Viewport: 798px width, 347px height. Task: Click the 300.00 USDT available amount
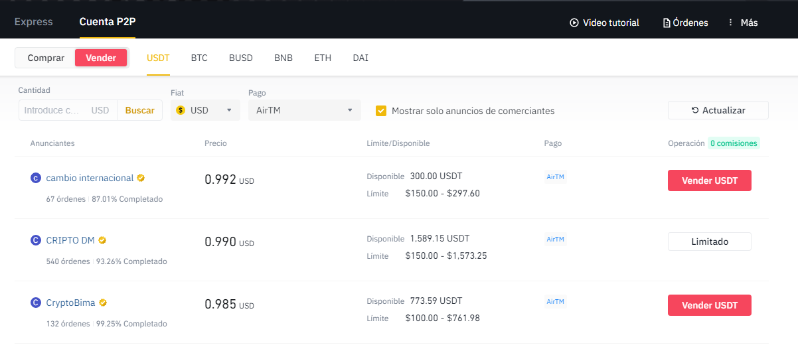(x=436, y=176)
